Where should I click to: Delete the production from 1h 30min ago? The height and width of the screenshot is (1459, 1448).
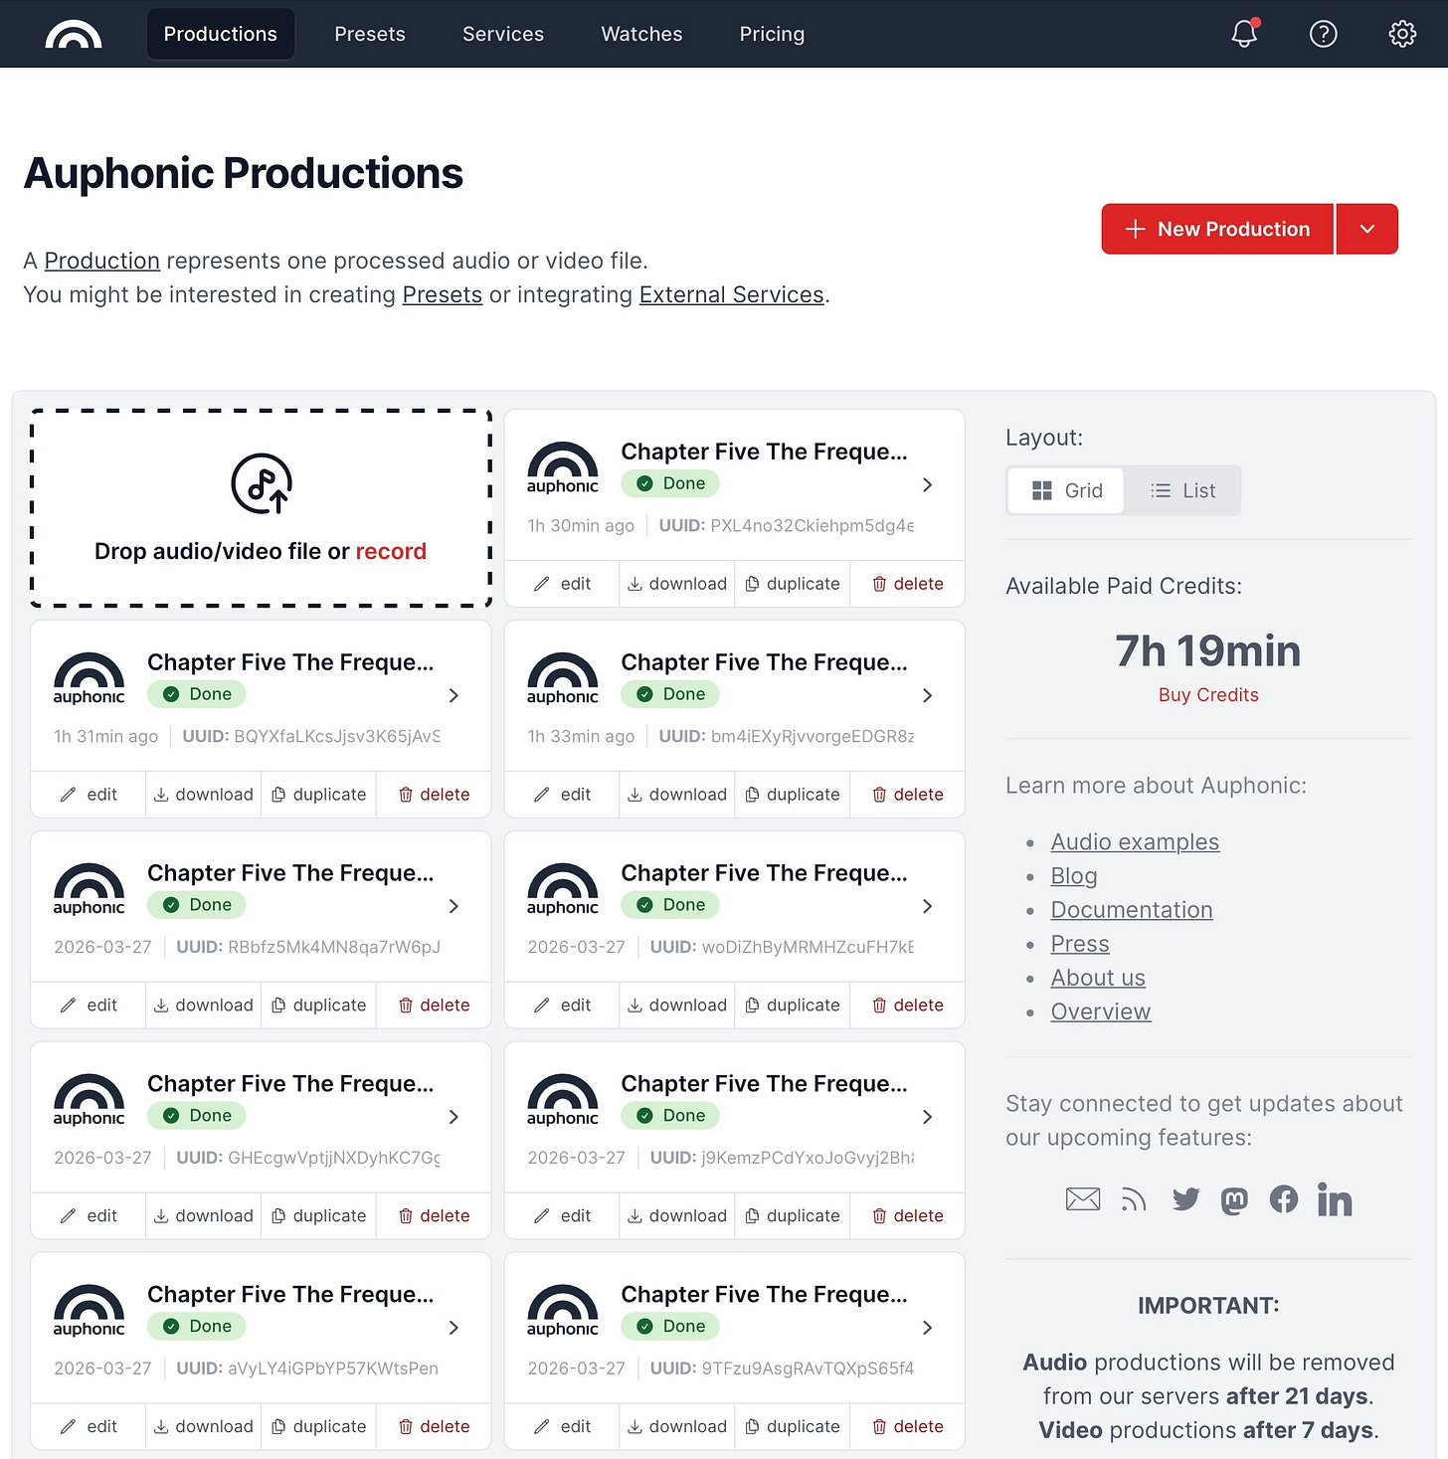pyautogui.click(x=908, y=584)
